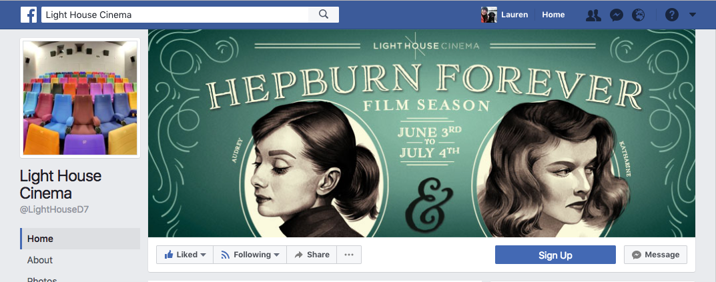
Task: Click Home link in top navigation bar
Action: point(553,15)
